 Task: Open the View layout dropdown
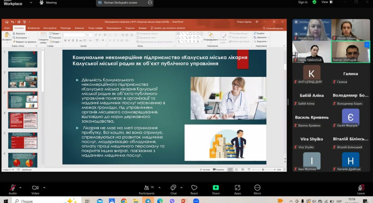(326, 2)
